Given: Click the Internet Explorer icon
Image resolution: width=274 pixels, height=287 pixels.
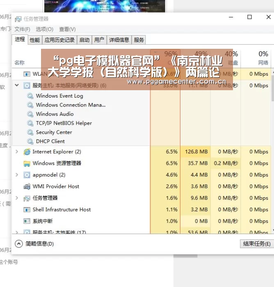Looking at the screenshot, I should (27, 152).
